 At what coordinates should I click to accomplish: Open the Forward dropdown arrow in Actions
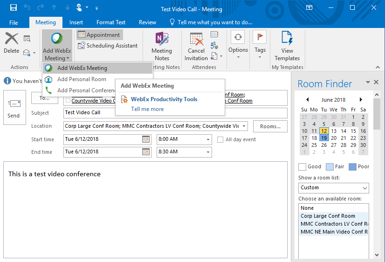pos(34,53)
